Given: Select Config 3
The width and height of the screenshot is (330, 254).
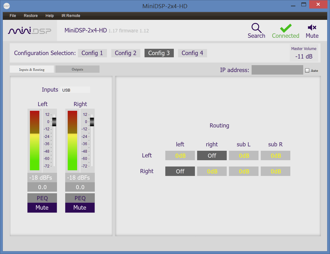Looking at the screenshot, I should coord(159,53).
